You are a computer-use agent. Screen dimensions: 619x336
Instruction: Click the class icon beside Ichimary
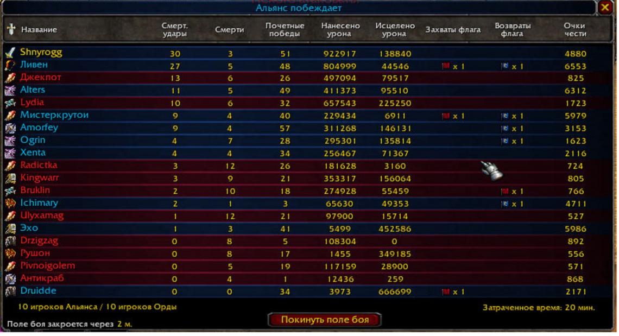pos(10,204)
